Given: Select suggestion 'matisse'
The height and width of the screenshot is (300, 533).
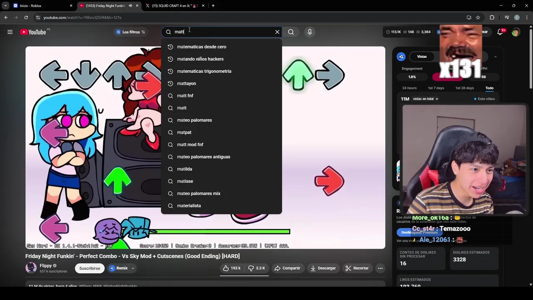Looking at the screenshot, I should click(x=222, y=181).
